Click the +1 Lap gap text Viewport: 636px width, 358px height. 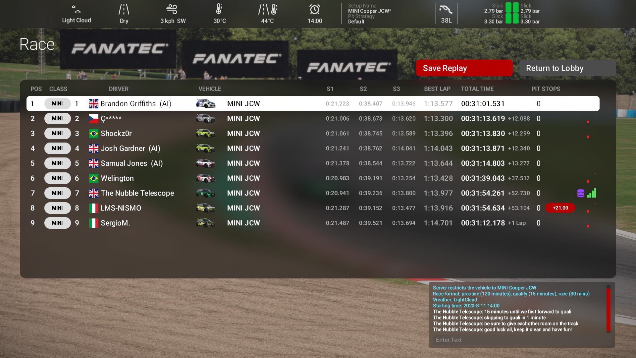pos(517,223)
